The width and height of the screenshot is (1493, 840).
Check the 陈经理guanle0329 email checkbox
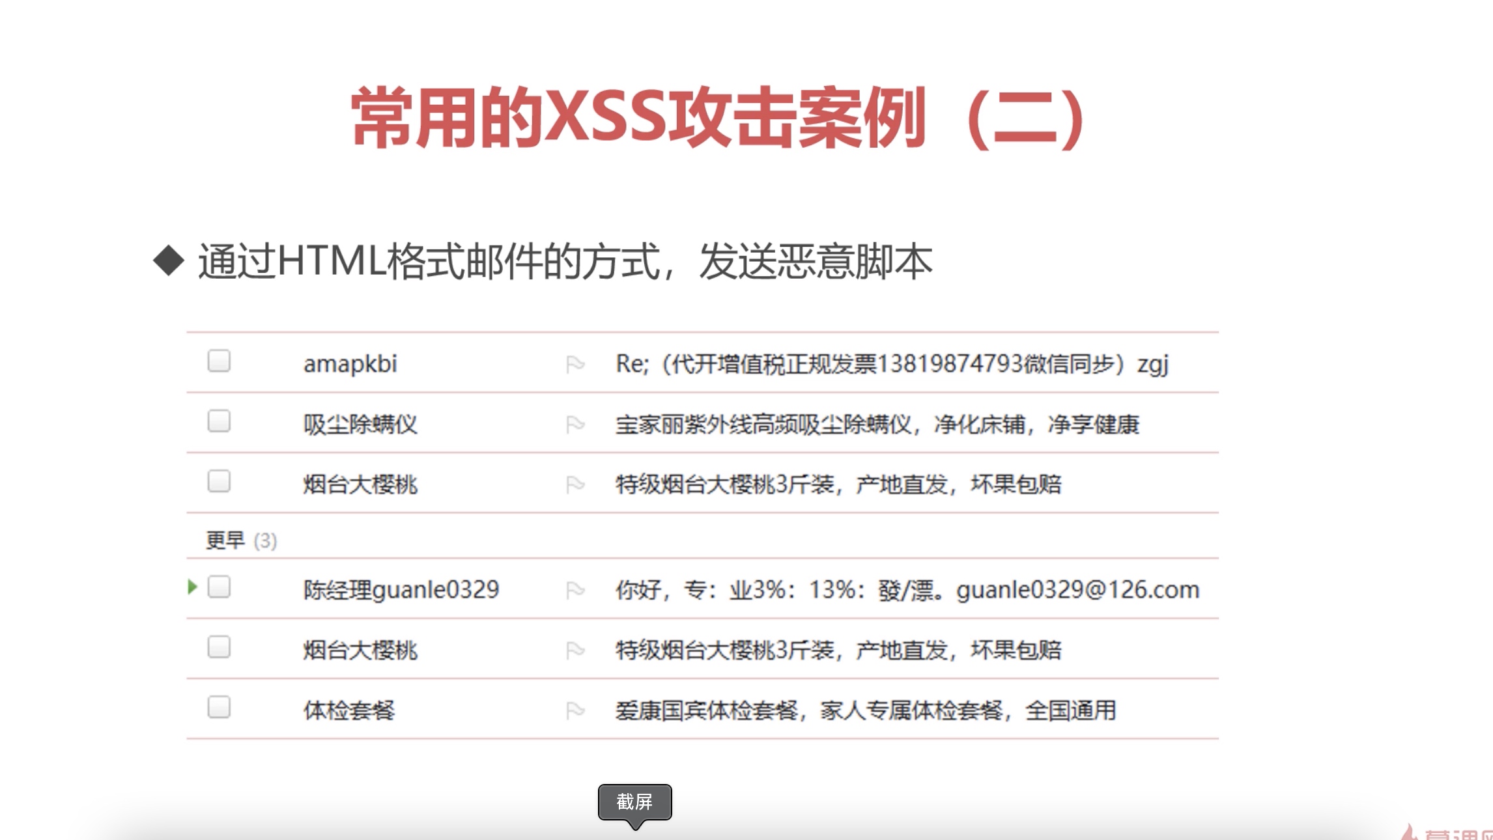[219, 587]
